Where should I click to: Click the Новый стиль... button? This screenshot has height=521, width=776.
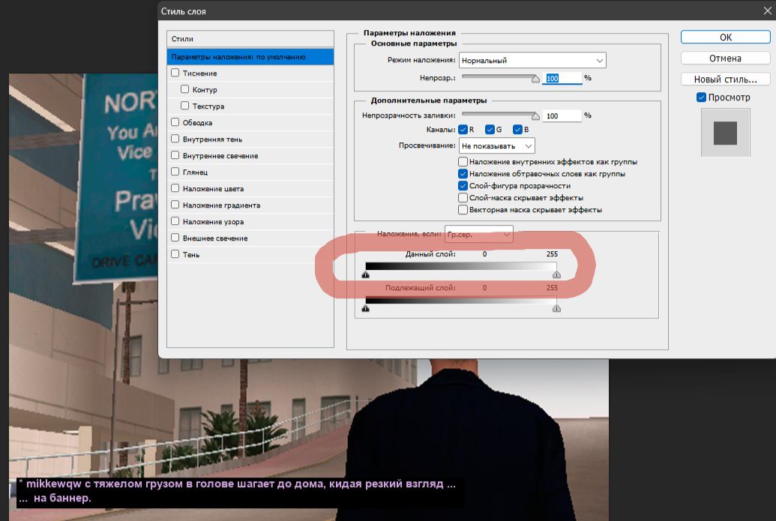click(726, 79)
